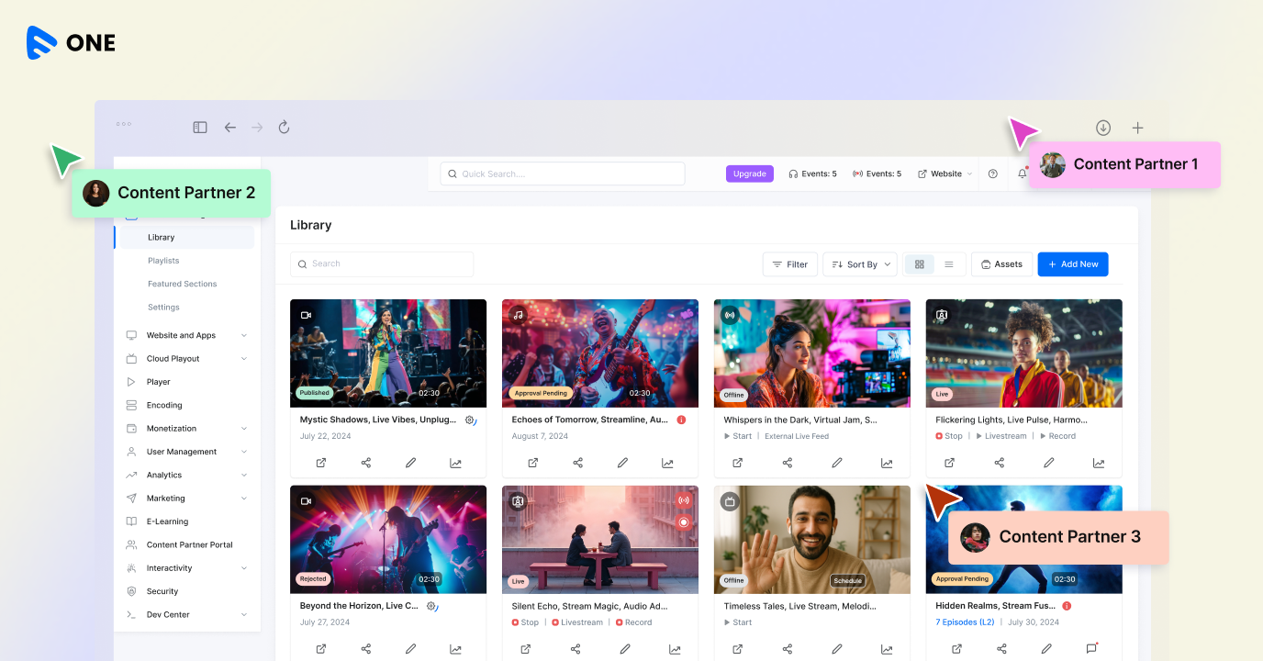This screenshot has height=661, width=1263.
Task: Click the notifications bell icon
Action: tap(1022, 174)
